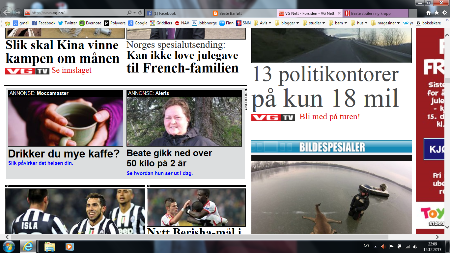Viewport: 450px width, 253px height.
Task: Click the vertical scrollbar's down arrow
Action: pyautogui.click(x=447, y=227)
